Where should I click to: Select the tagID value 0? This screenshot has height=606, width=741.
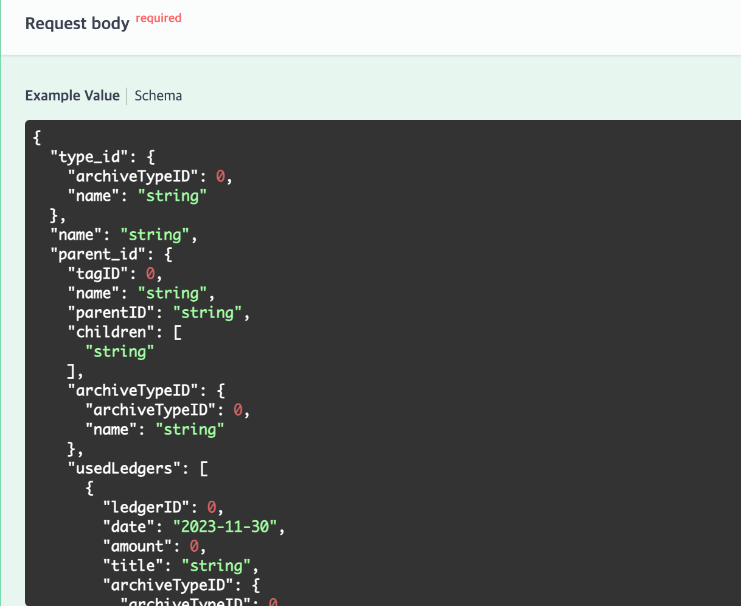click(x=150, y=273)
